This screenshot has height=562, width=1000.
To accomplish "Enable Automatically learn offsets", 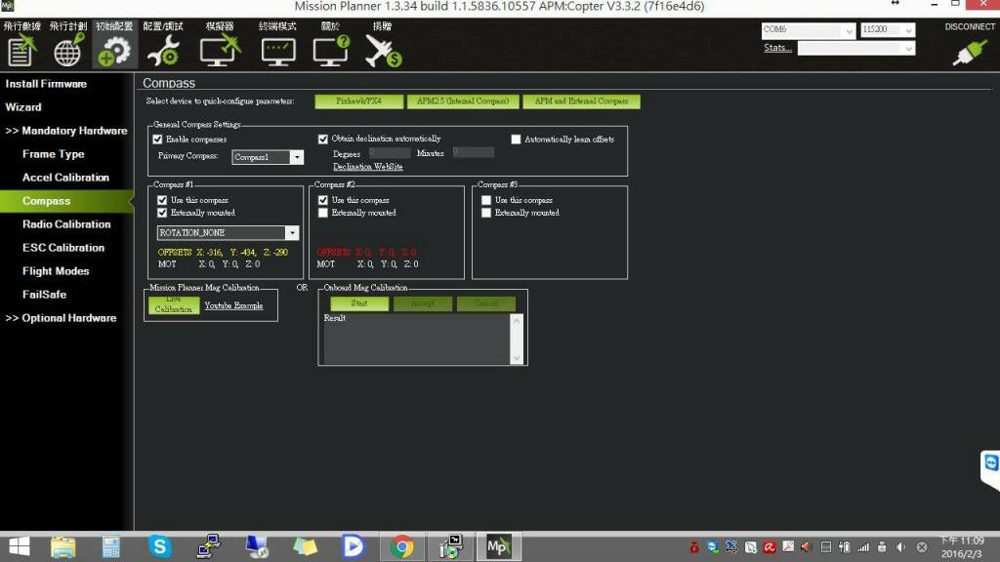I will click(516, 139).
